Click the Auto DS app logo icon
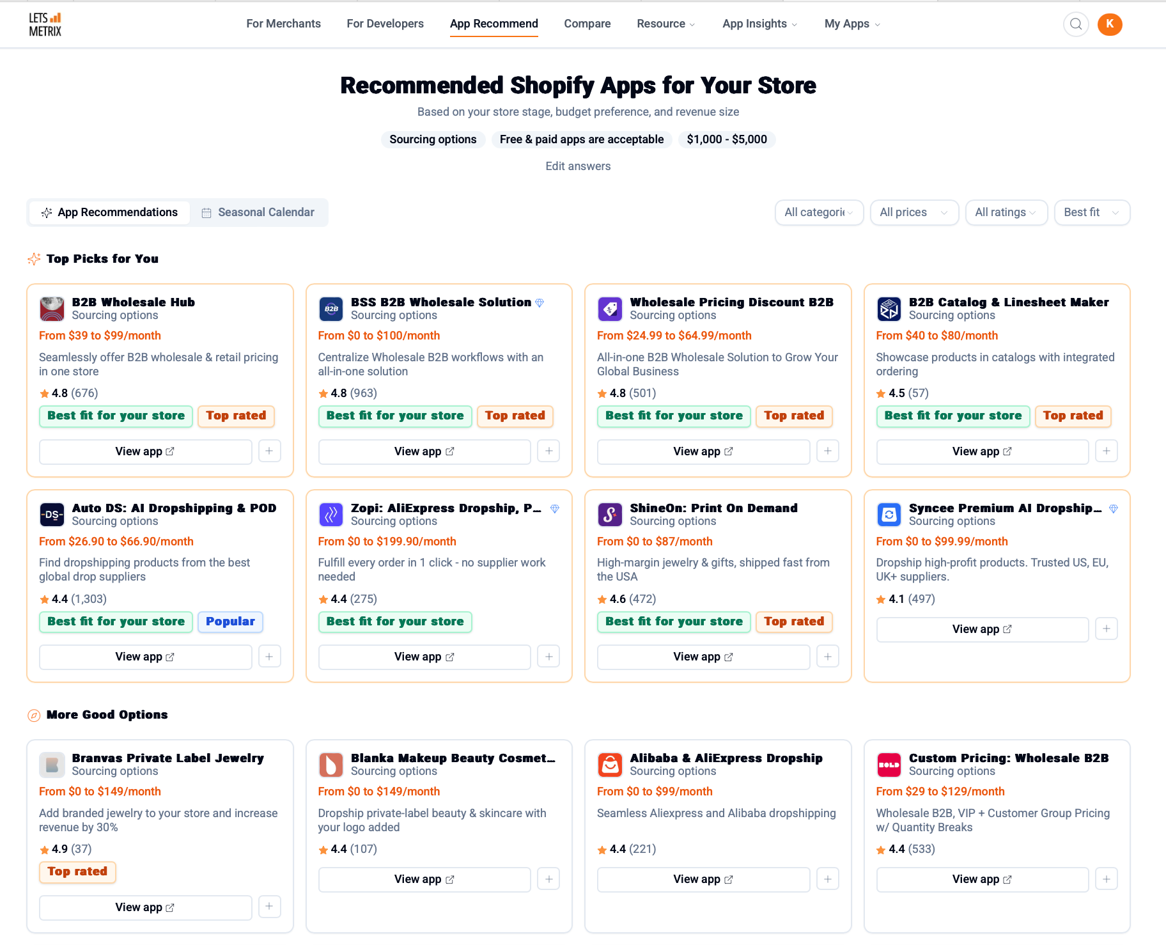The height and width of the screenshot is (945, 1166). [52, 515]
